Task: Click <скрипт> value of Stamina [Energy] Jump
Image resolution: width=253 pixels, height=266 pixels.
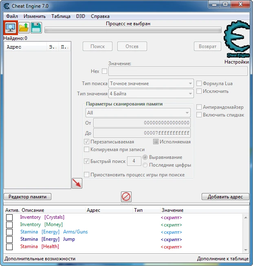Action: point(172,240)
